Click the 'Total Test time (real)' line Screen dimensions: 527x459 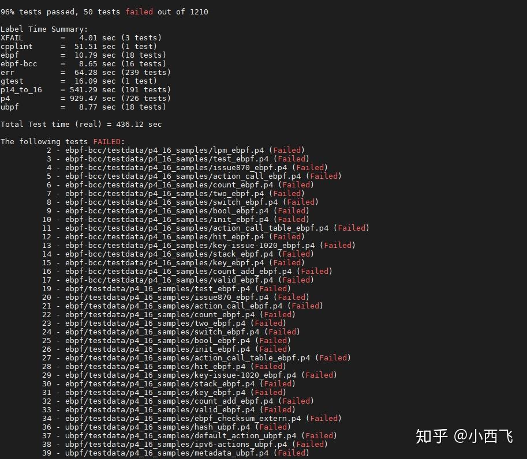(x=81, y=124)
